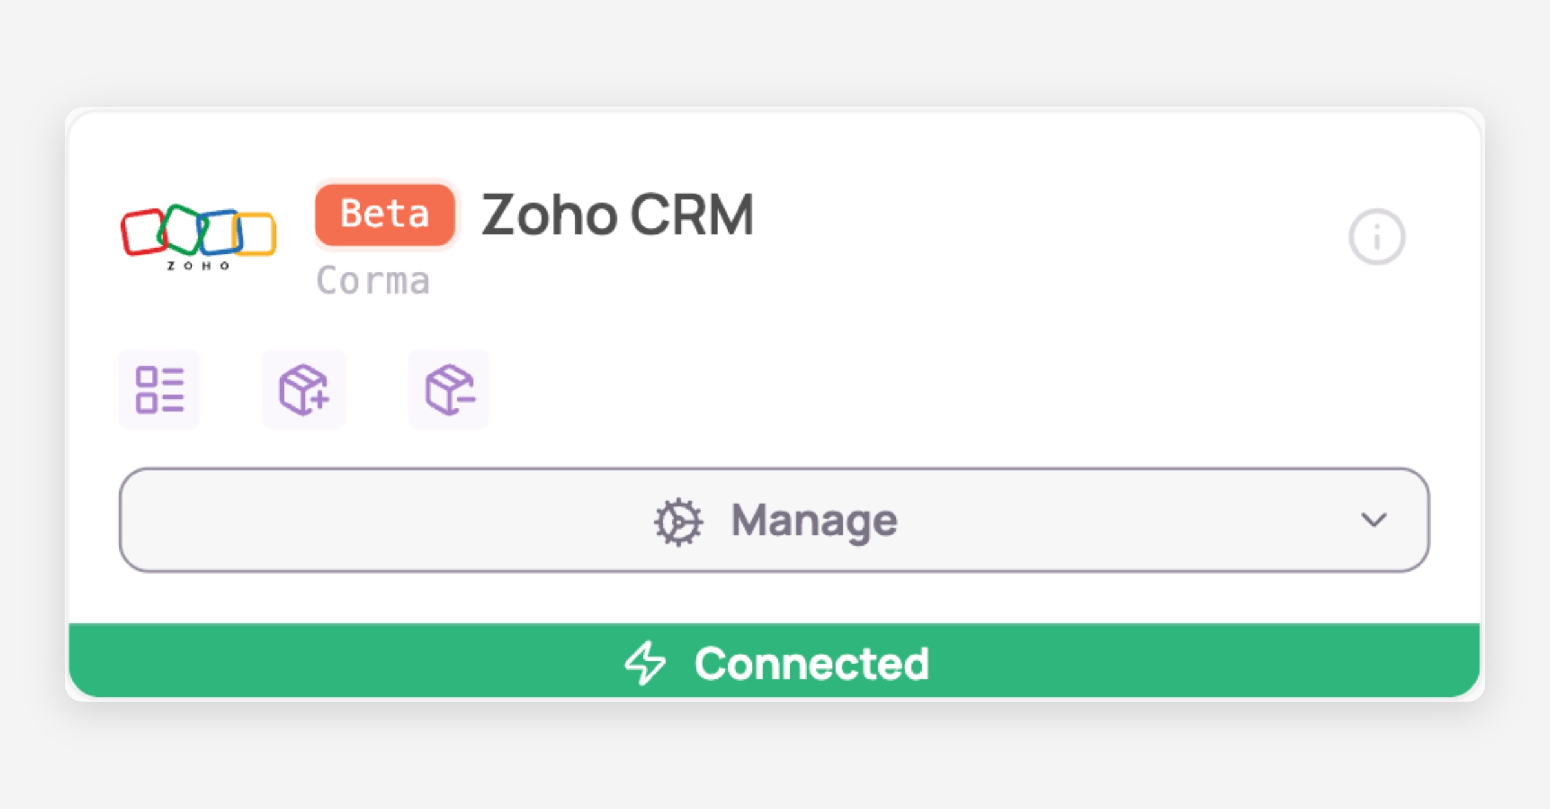1550x809 pixels.
Task: Click the Zoho logo
Action: pos(198,236)
